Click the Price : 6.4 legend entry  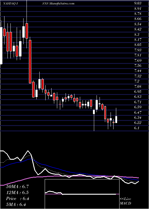tap(17, 199)
